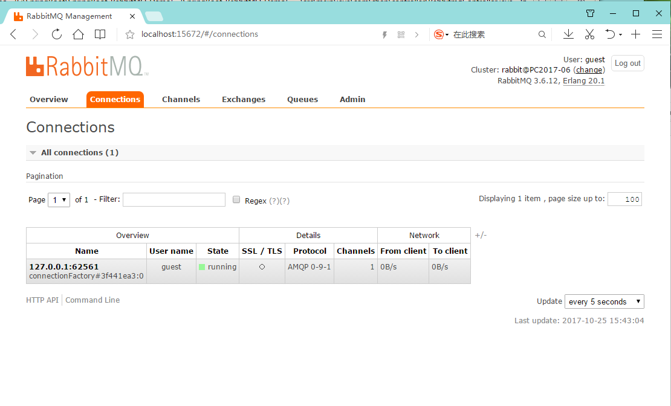Sort by the SSL / TLS column header
This screenshot has height=406, width=671.
point(262,251)
